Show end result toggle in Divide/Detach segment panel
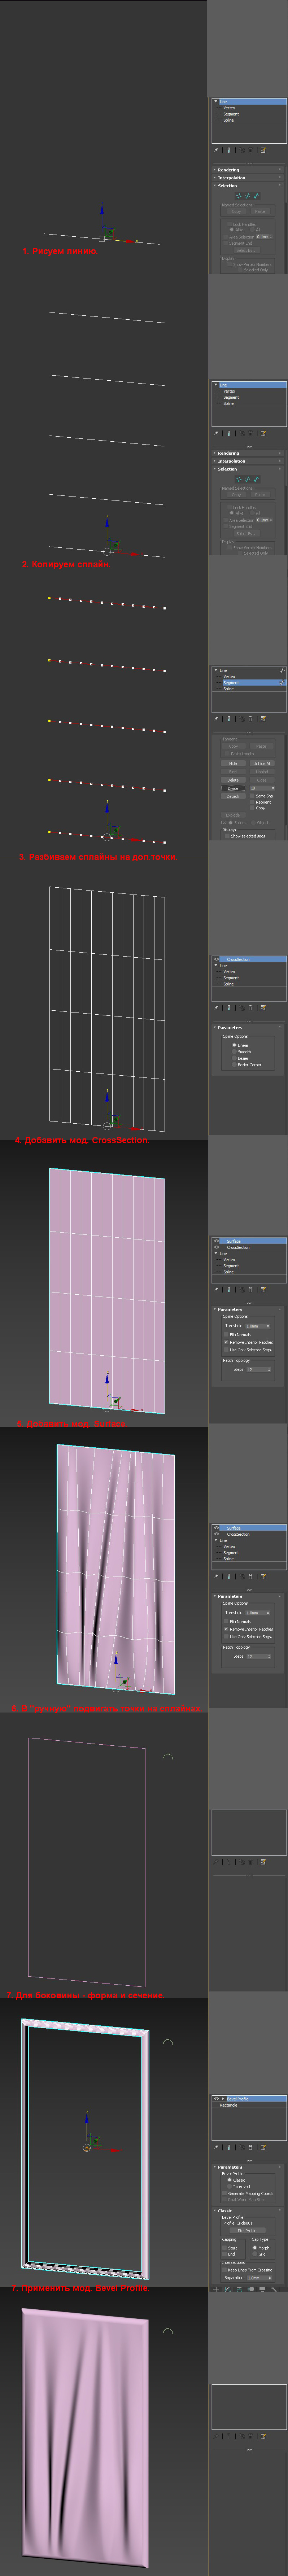288x2576 pixels. point(229,719)
